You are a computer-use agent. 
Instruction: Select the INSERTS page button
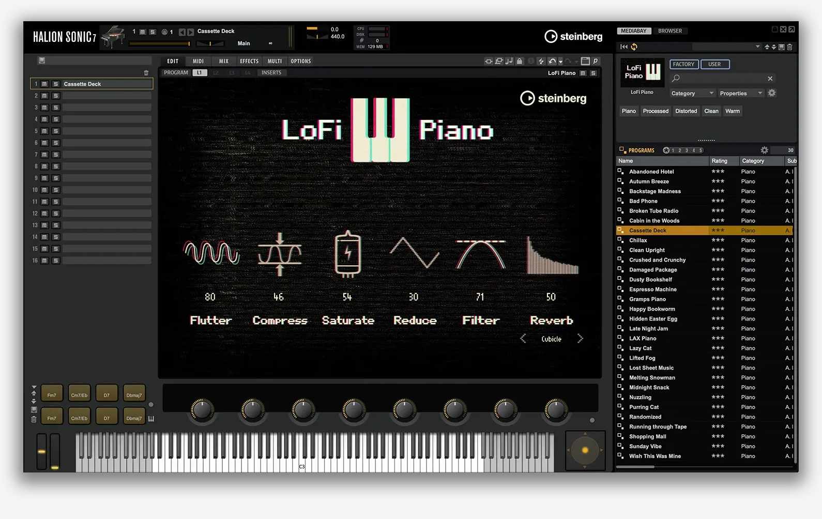pos(271,73)
